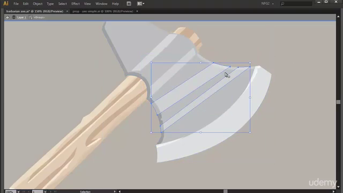The height and width of the screenshot is (193, 343).
Task: Open the Object menu
Action: [x=38, y=4]
